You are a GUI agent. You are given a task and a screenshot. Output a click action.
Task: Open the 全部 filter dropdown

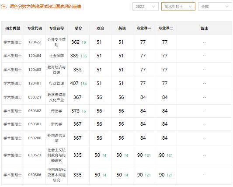[215, 7]
